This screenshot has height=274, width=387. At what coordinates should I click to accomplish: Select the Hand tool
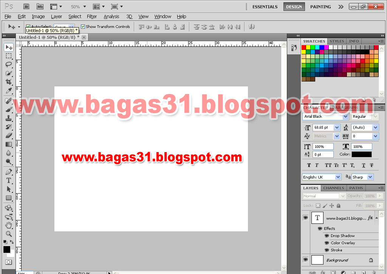click(x=9, y=225)
